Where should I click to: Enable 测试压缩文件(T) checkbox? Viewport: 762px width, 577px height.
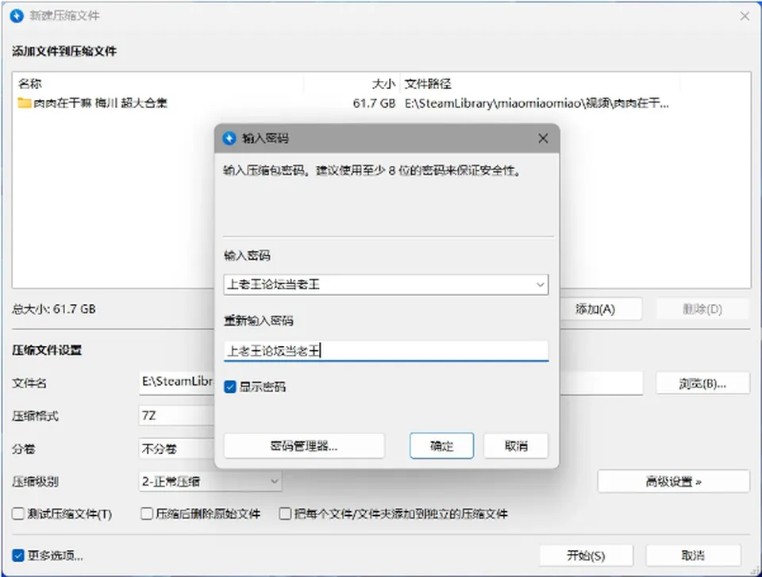pos(18,514)
